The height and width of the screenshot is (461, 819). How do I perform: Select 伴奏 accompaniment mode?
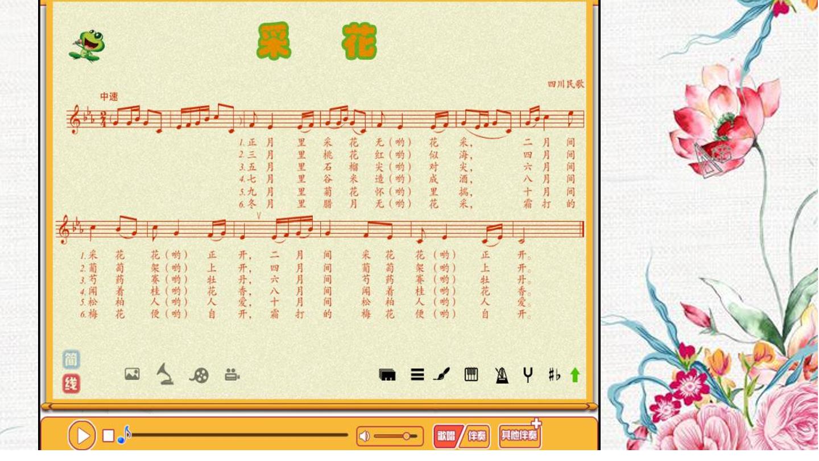point(477,437)
